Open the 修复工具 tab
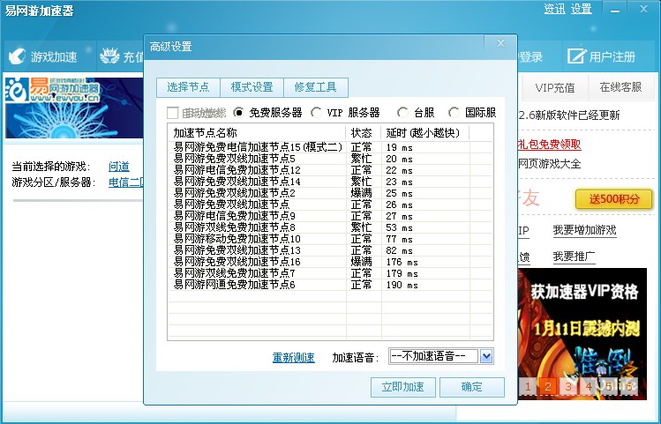This screenshot has height=424, width=661. 315,87
